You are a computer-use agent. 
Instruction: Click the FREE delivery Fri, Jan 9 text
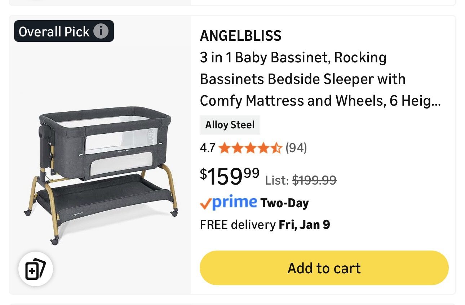click(x=265, y=224)
